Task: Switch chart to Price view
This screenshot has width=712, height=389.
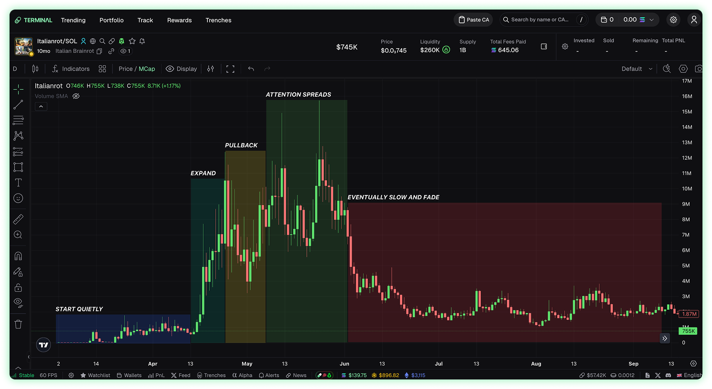Action: (x=125, y=69)
